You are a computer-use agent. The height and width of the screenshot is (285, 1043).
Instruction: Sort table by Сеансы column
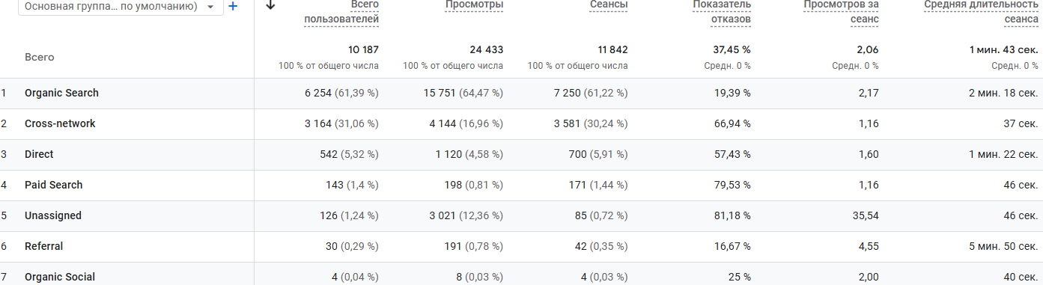(608, 5)
